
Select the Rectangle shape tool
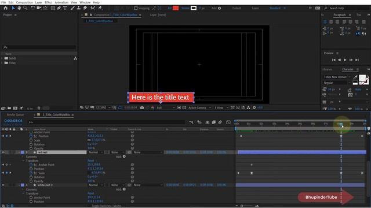tap(53, 8)
